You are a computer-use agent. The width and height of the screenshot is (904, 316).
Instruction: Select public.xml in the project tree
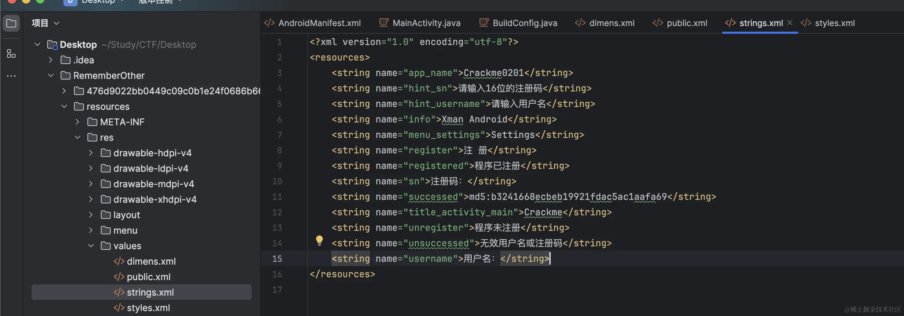pyautogui.click(x=148, y=277)
